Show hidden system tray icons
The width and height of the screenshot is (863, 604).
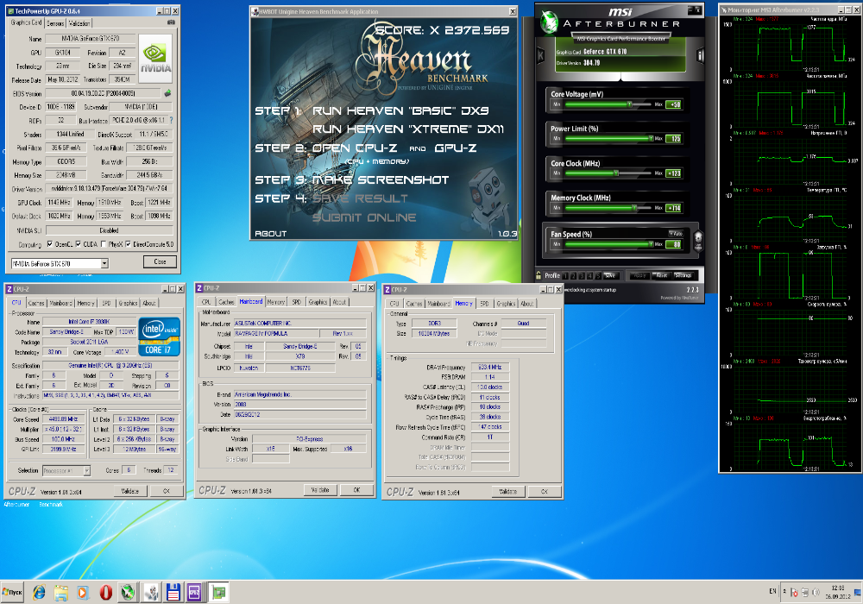tap(784, 592)
